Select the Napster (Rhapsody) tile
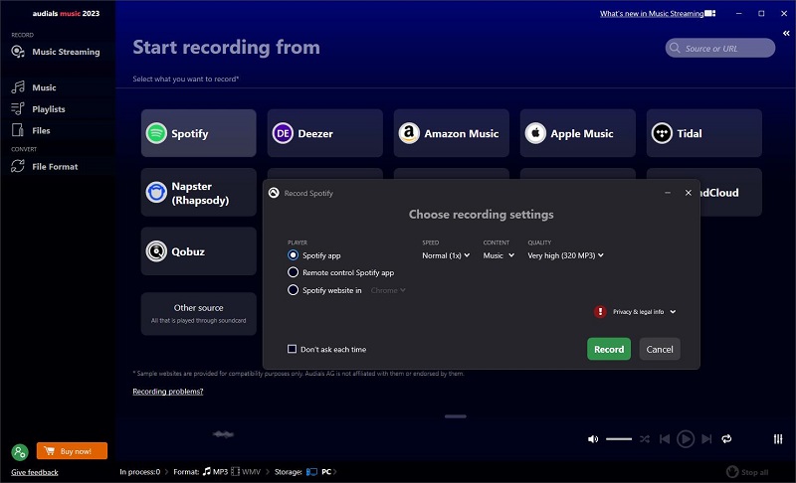The height and width of the screenshot is (483, 796). point(198,193)
